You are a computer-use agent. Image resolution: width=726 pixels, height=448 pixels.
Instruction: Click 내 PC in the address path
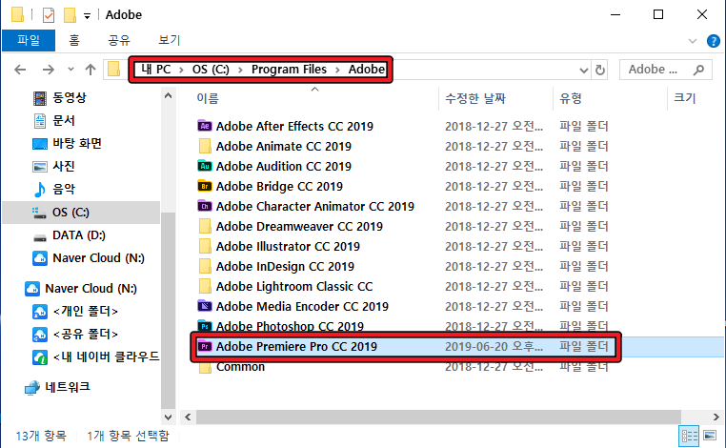[x=156, y=70]
